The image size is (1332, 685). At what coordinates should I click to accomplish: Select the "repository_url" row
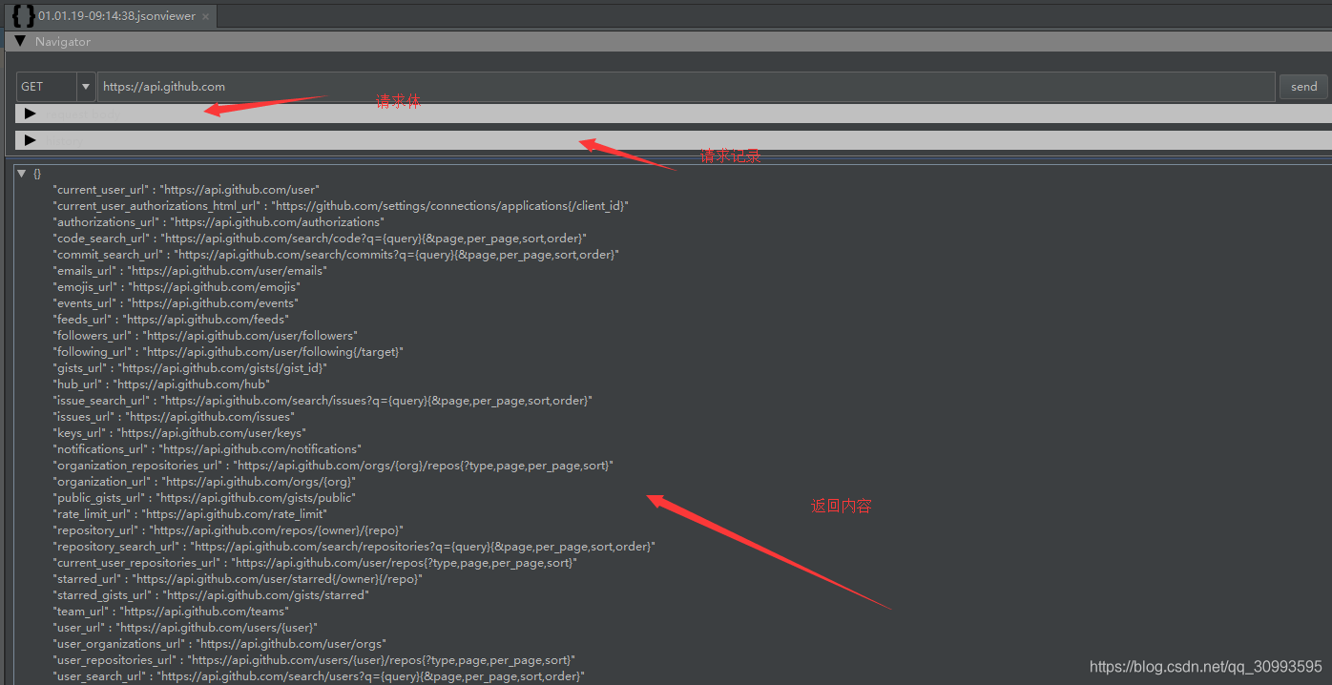point(228,530)
